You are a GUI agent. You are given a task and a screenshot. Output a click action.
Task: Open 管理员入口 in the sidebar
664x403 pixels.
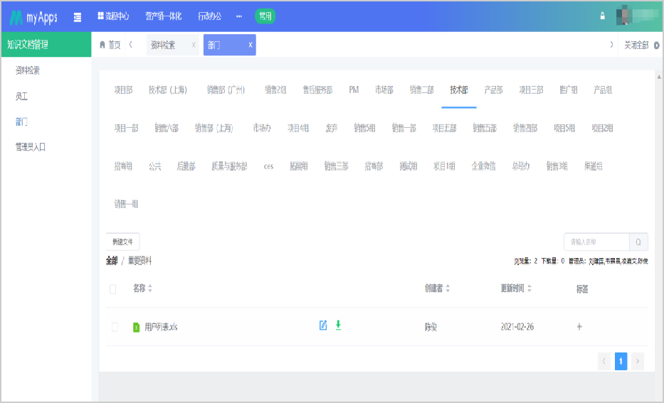(x=31, y=147)
